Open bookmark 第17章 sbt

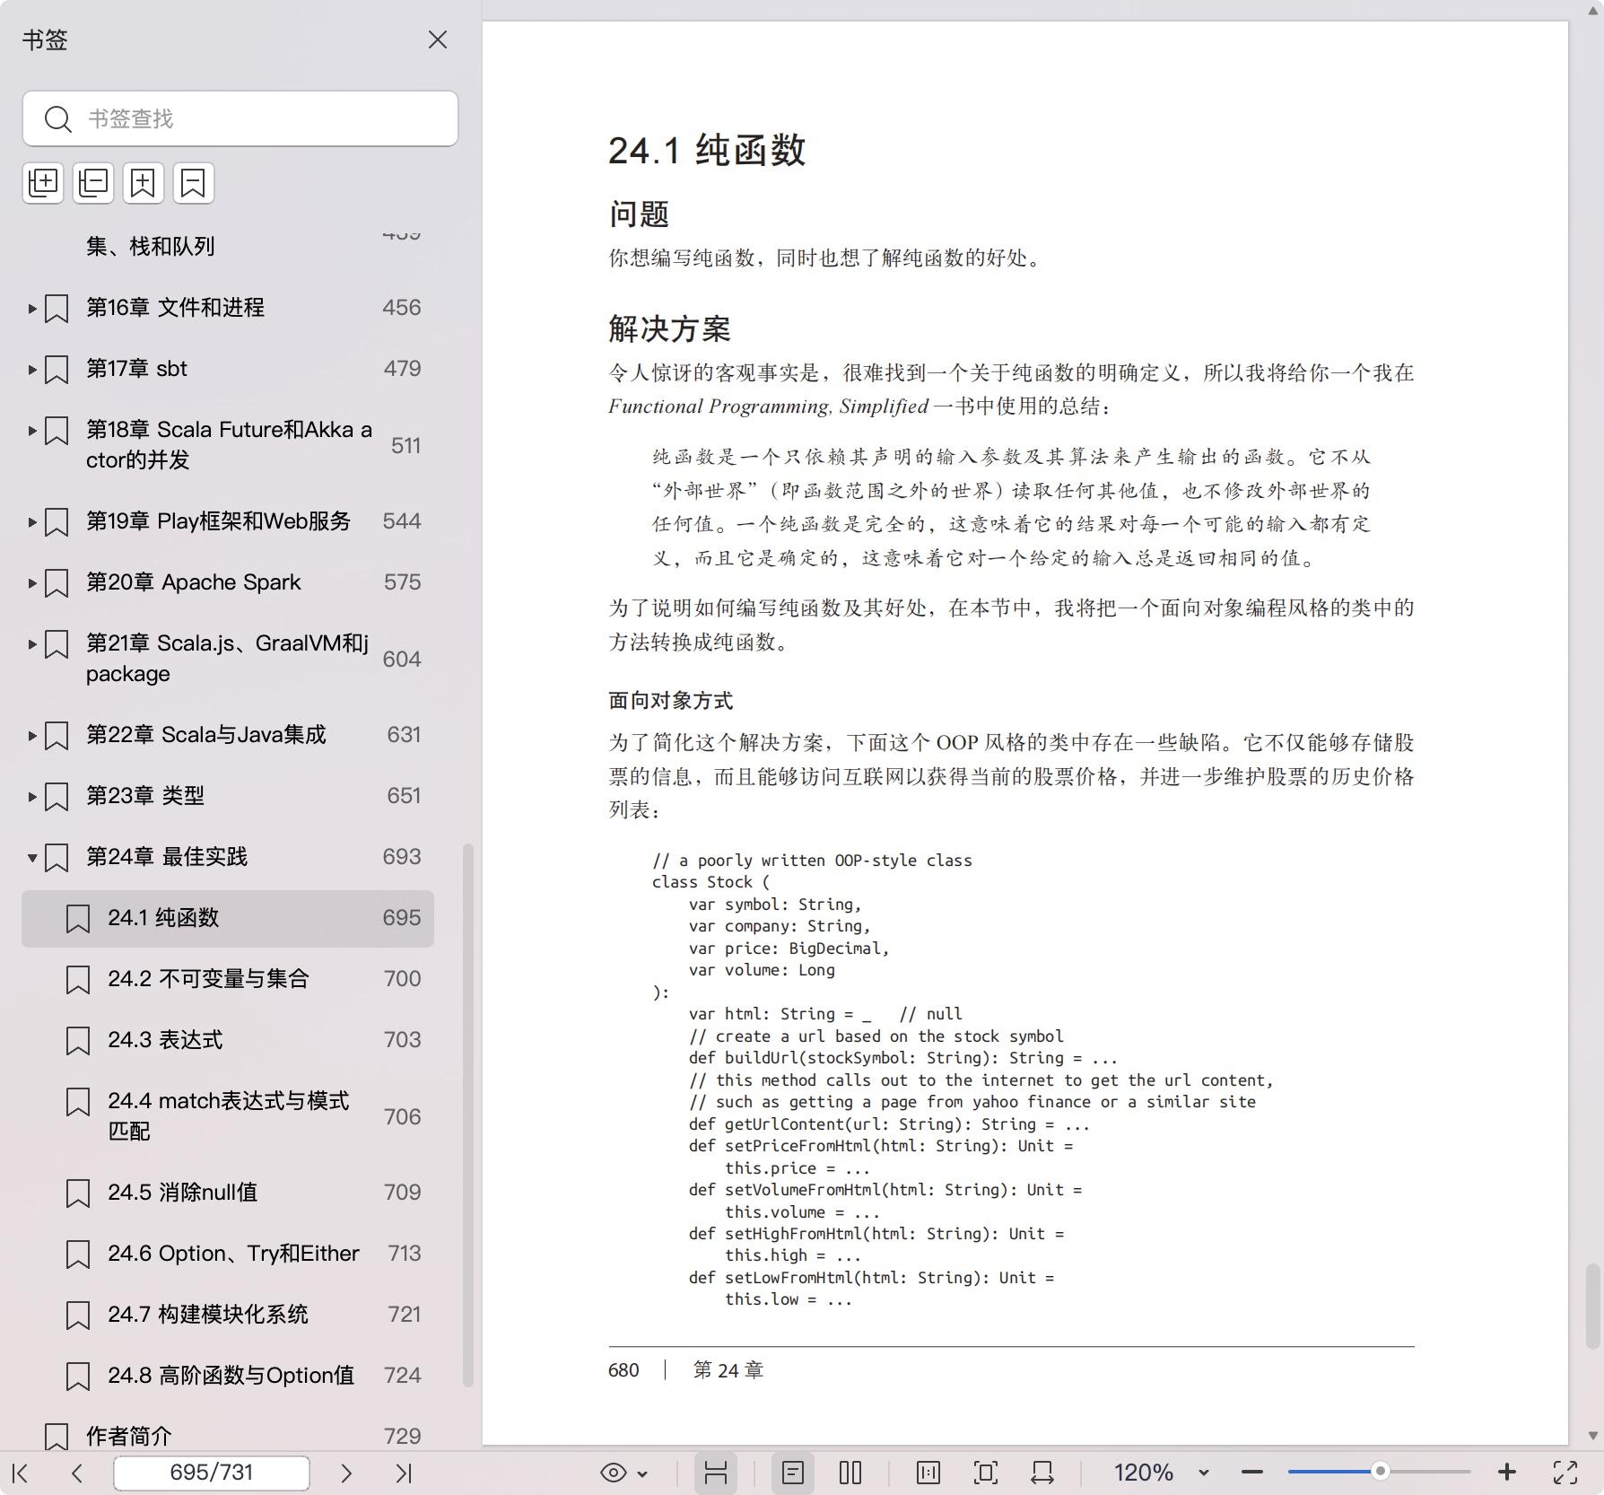[x=136, y=369]
